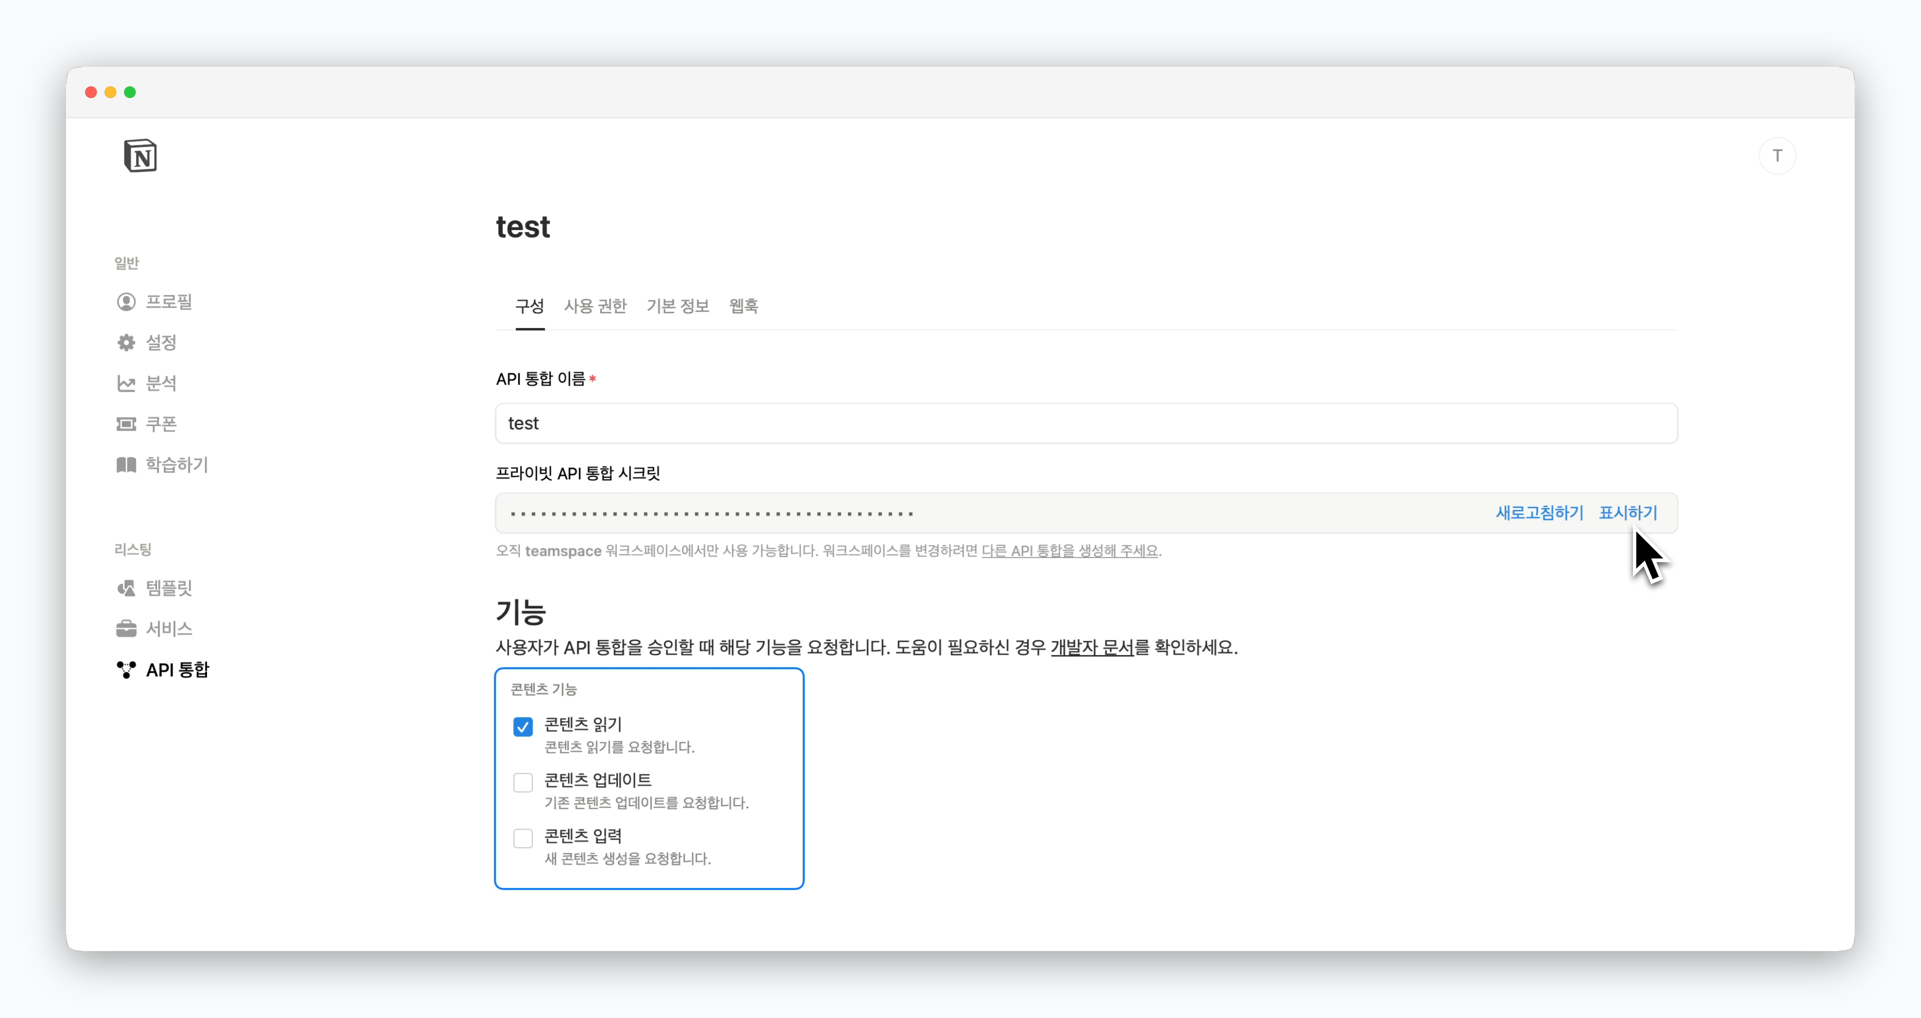The width and height of the screenshot is (1921, 1018).
Task: Click 새로고침하기 to refresh secret
Action: click(x=1539, y=513)
